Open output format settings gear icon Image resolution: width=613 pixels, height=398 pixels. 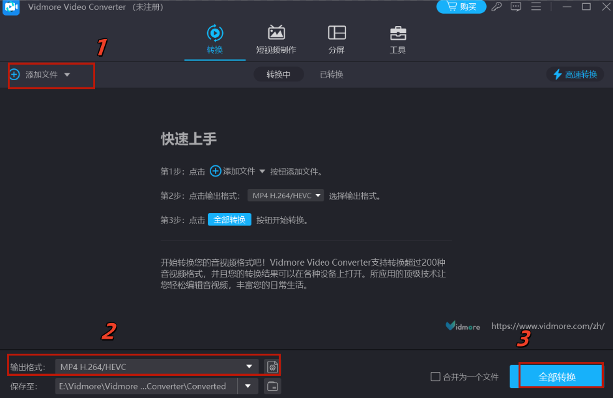pos(272,366)
